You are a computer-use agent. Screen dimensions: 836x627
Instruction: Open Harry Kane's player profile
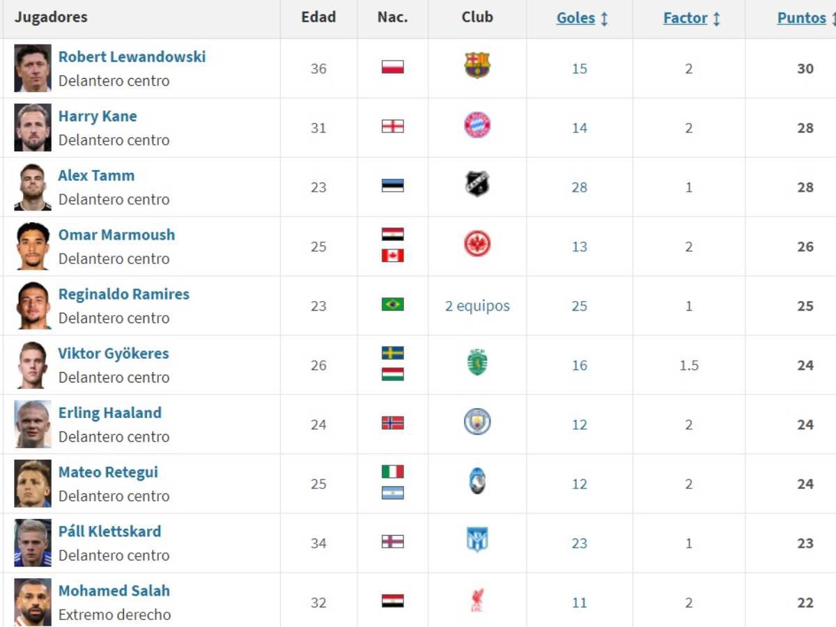pyautogui.click(x=98, y=116)
